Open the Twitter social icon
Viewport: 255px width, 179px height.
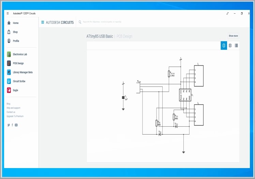[9, 125]
